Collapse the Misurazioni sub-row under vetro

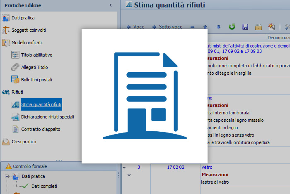(x=129, y=175)
